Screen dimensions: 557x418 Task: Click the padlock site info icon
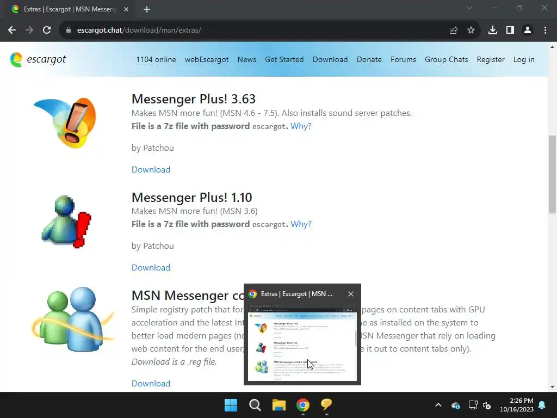[x=69, y=30]
